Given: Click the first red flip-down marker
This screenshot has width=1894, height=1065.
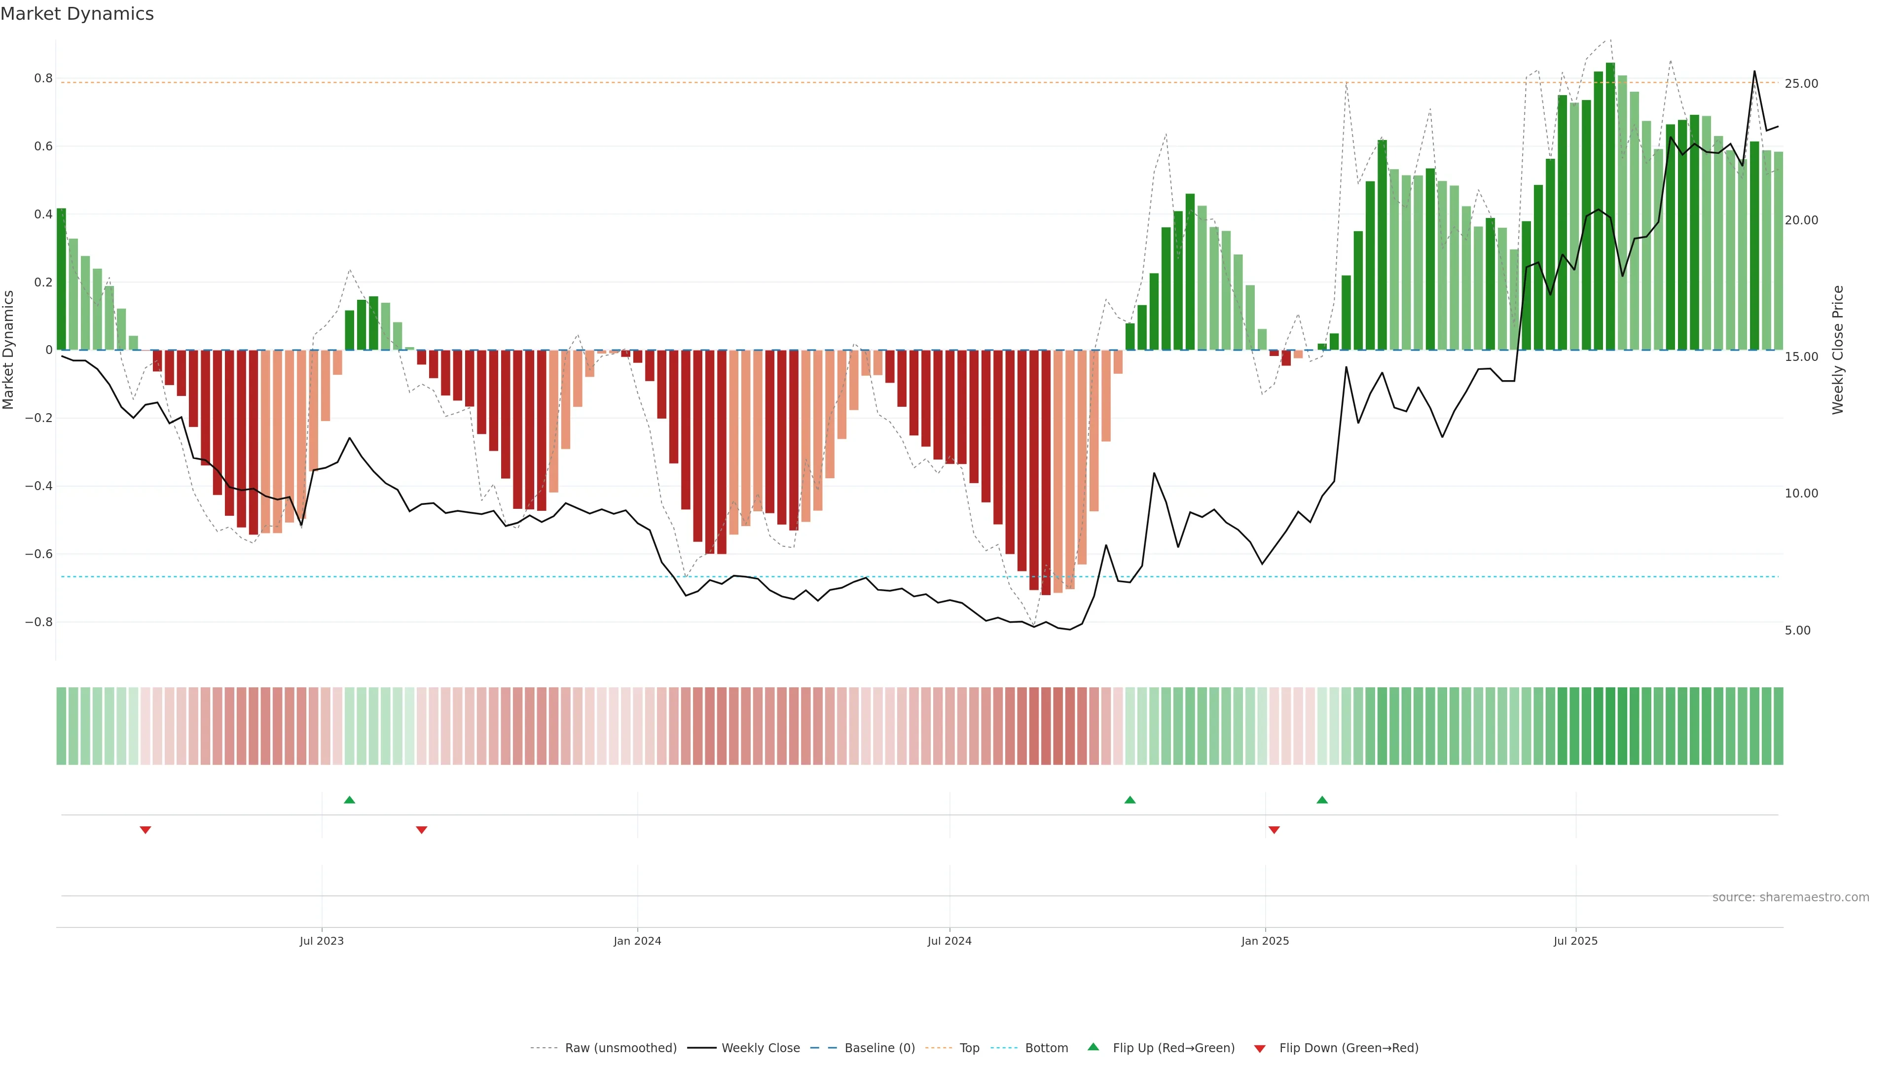Looking at the screenshot, I should [x=146, y=830].
